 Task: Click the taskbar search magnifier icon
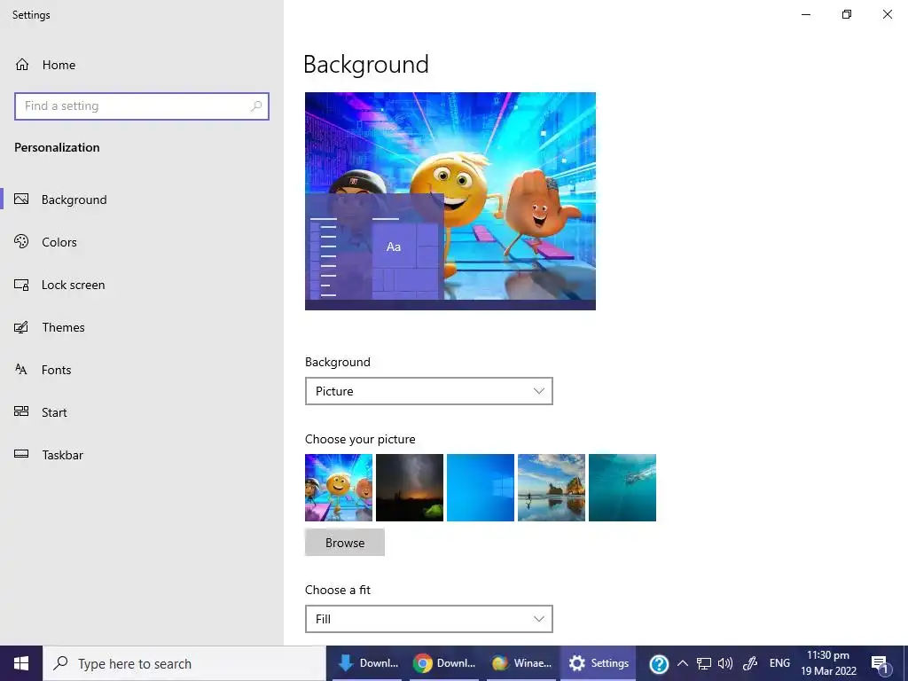[x=60, y=663]
